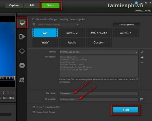Screen dimensions: 152x121
Task: Select the 3D movie icon
Action: pyautogui.click(x=22, y=80)
